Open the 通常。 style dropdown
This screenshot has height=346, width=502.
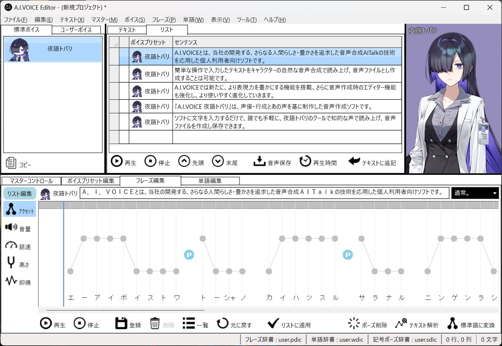click(x=475, y=193)
